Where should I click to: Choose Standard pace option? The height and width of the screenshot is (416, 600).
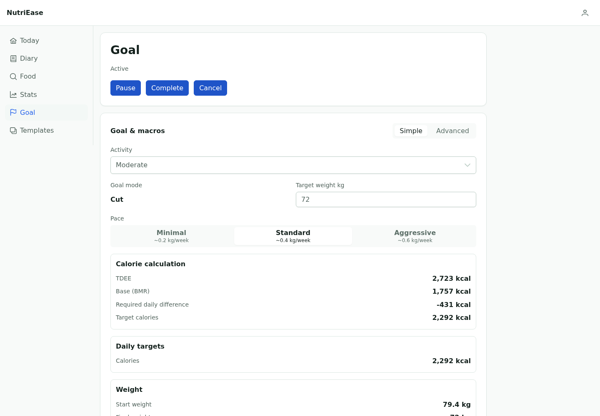pyautogui.click(x=293, y=236)
